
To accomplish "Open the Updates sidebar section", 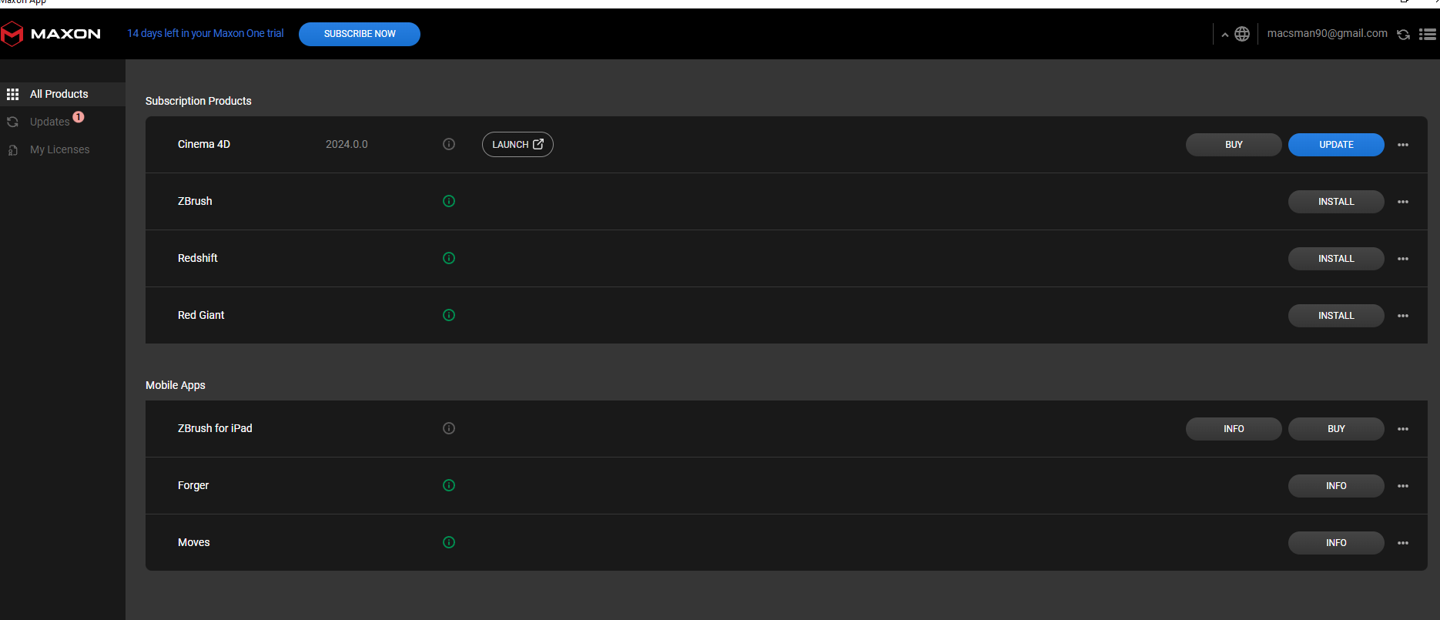I will 49,122.
